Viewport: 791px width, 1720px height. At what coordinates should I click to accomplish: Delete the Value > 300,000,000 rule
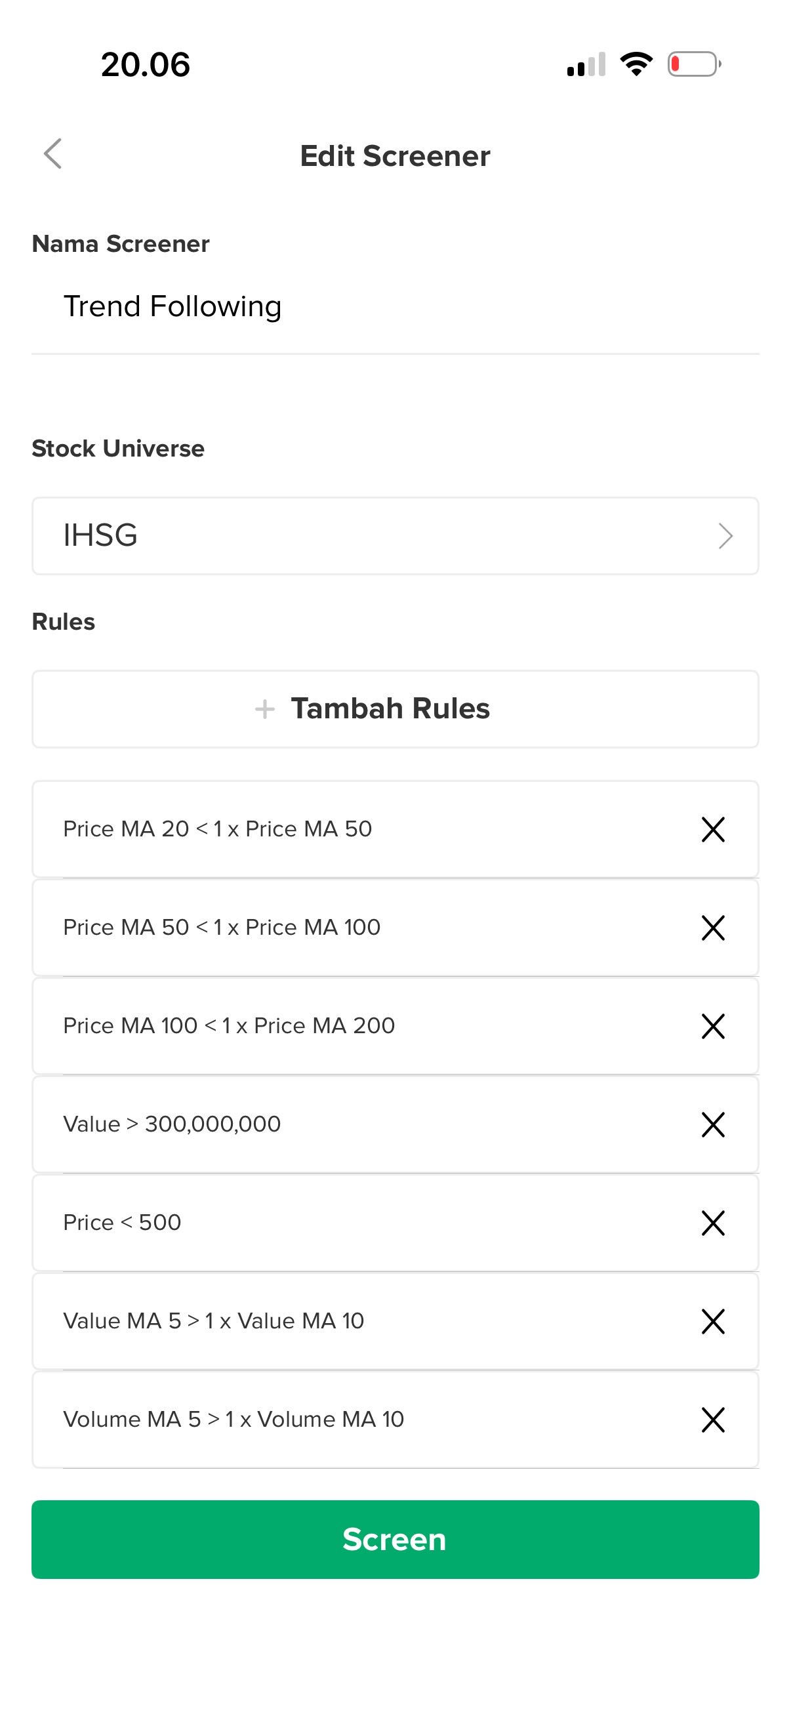[713, 1124]
